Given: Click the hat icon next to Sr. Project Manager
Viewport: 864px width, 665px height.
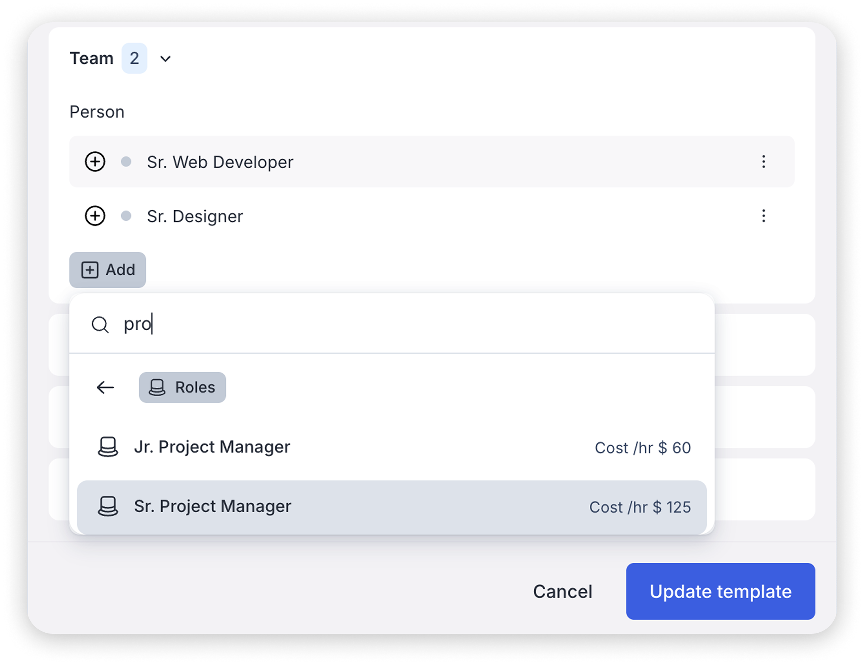Looking at the screenshot, I should [108, 506].
